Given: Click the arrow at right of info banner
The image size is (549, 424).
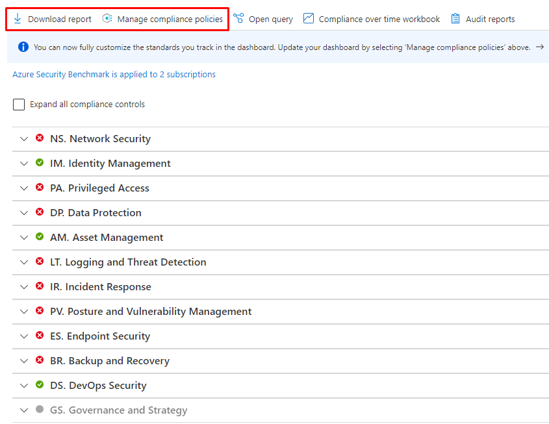Looking at the screenshot, I should [x=539, y=47].
